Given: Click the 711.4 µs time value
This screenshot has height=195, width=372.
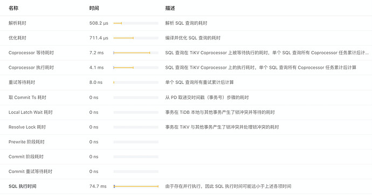Looking at the screenshot, I should pos(99,38).
